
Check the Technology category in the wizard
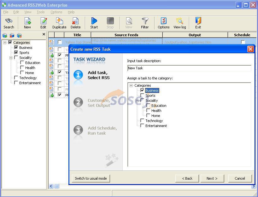(142, 121)
